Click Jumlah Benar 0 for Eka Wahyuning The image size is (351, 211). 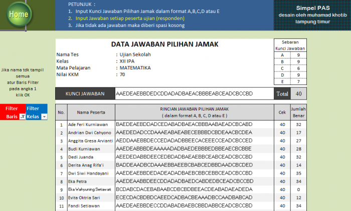point(299,189)
